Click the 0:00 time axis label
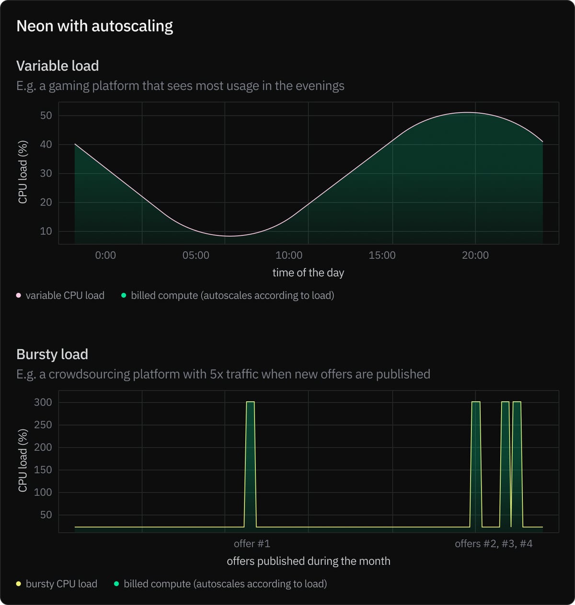The image size is (575, 605). coord(105,255)
